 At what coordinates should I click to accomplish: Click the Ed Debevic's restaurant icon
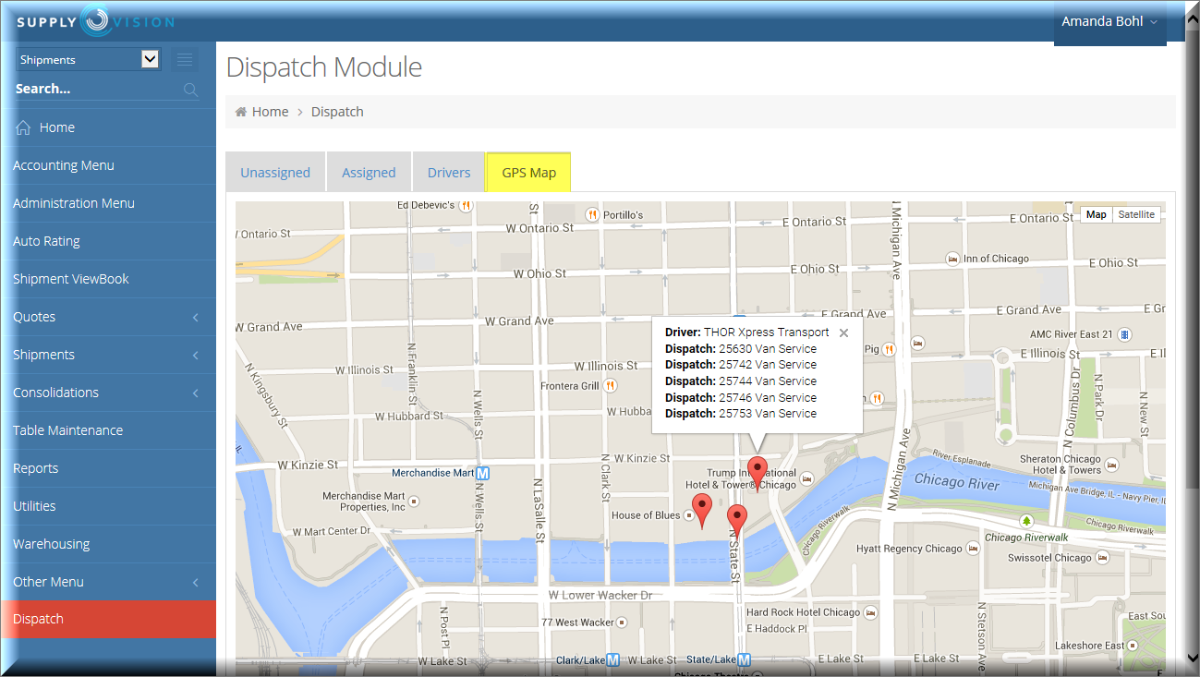(467, 205)
